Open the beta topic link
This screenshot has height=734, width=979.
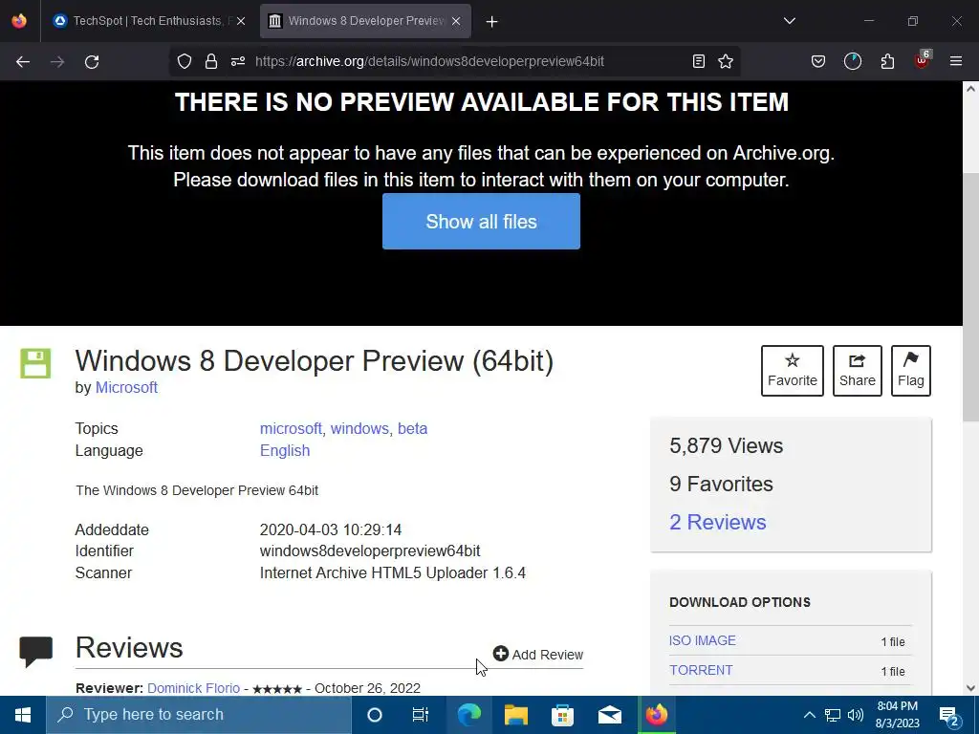click(x=413, y=429)
